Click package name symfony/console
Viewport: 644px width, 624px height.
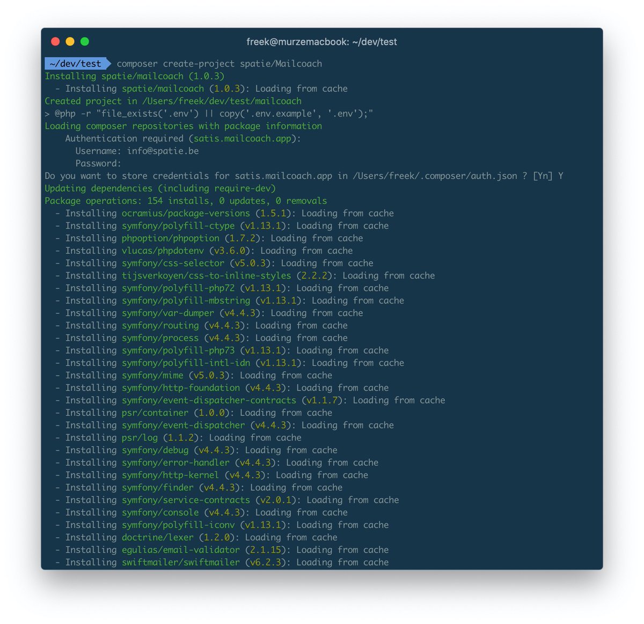[x=160, y=512]
